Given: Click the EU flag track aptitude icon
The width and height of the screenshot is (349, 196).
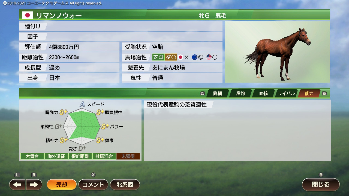Looking at the screenshot, I should pos(195,57).
